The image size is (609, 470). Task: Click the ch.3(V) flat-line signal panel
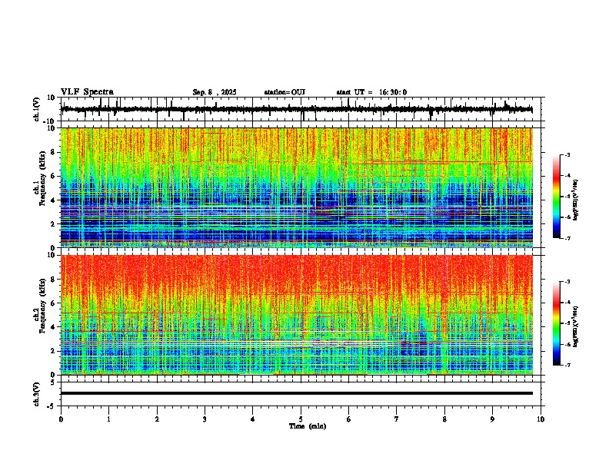point(302,394)
